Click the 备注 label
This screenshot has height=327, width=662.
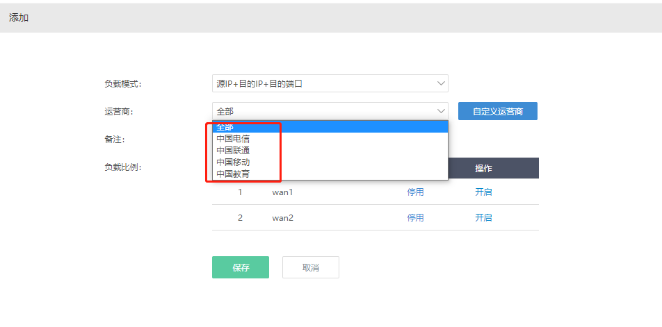114,140
